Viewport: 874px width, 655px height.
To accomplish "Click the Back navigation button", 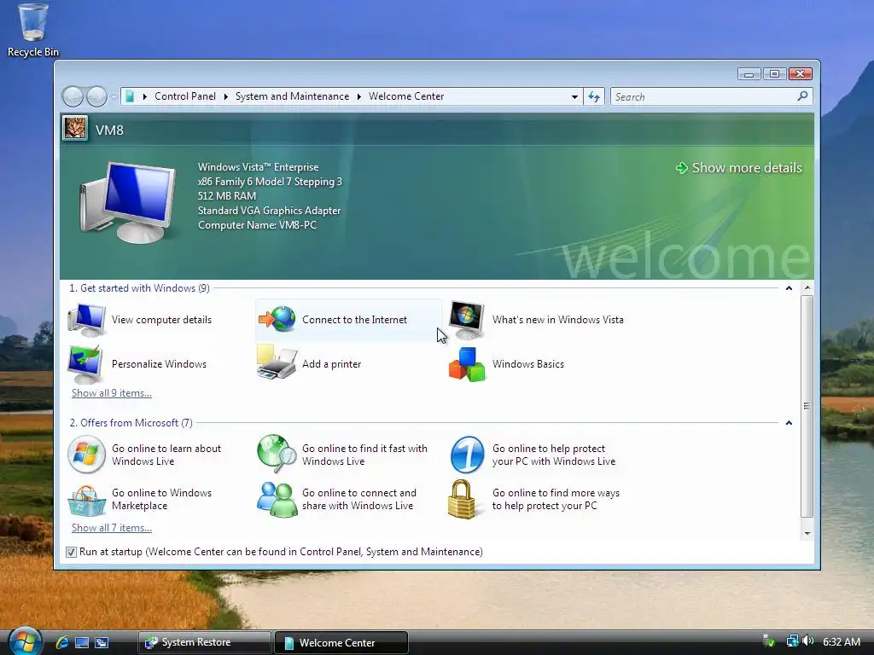I will (x=73, y=96).
